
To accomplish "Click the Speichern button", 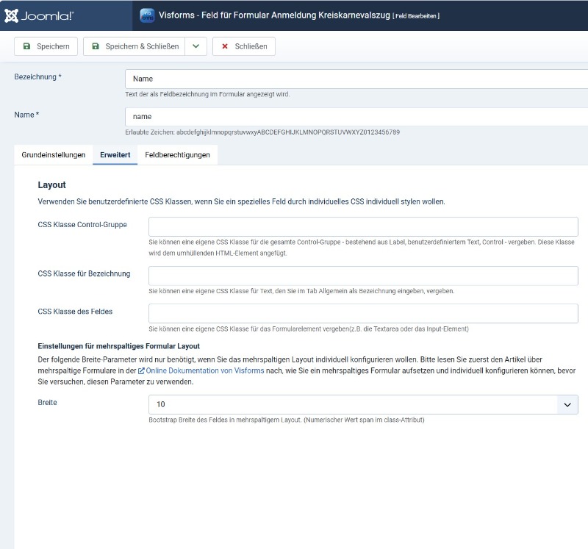I will (46, 46).
